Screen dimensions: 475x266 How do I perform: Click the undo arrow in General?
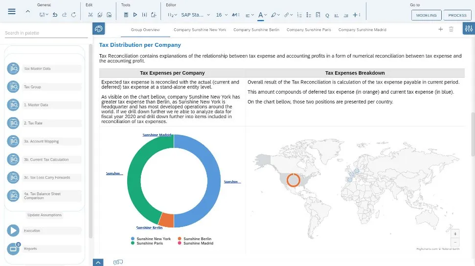55,15
